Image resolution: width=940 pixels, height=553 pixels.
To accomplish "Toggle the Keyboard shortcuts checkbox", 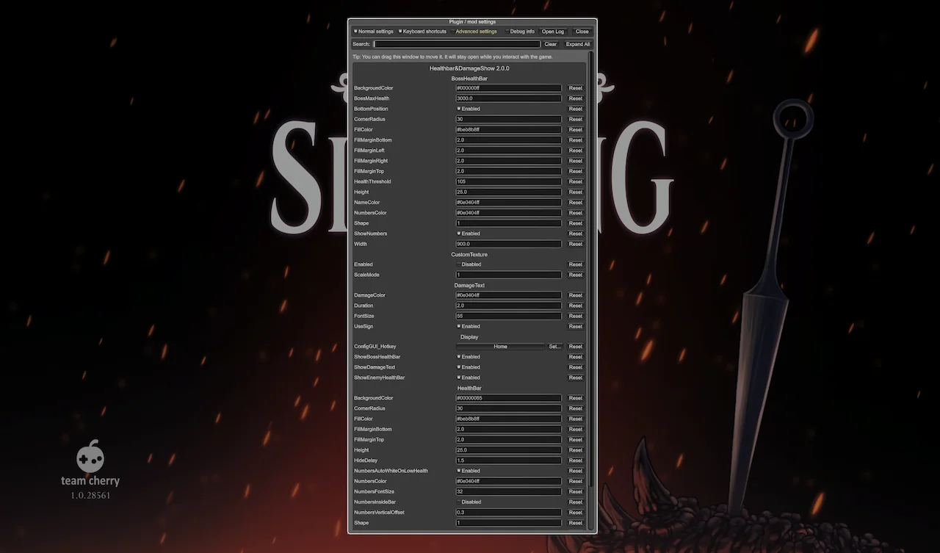I will click(422, 32).
